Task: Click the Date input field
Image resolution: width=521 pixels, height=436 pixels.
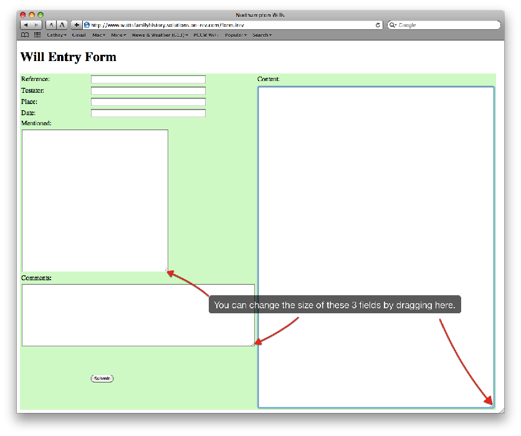Action: coord(148,113)
